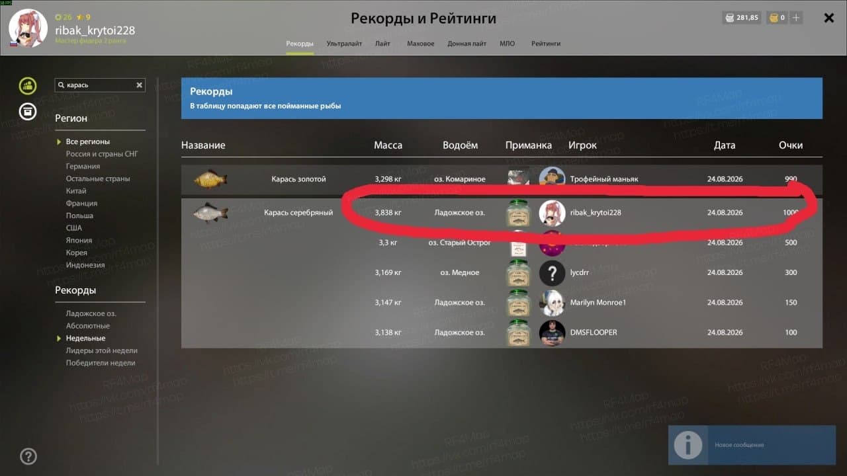
Task: Open the Новое сообщение notification
Action: click(752, 445)
